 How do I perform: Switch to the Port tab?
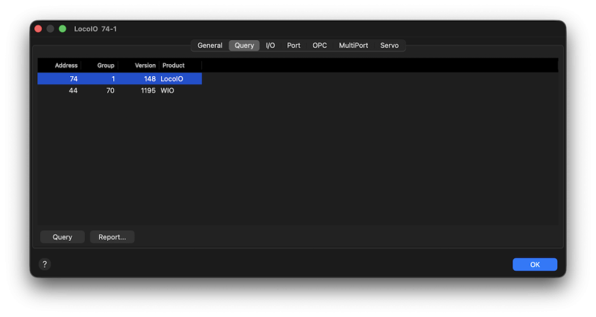tap(294, 45)
